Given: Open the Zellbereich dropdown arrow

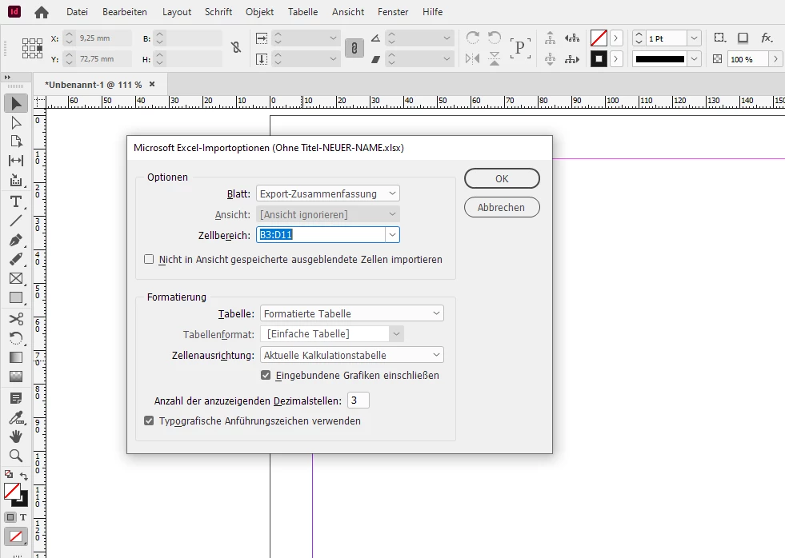Looking at the screenshot, I should tap(392, 234).
